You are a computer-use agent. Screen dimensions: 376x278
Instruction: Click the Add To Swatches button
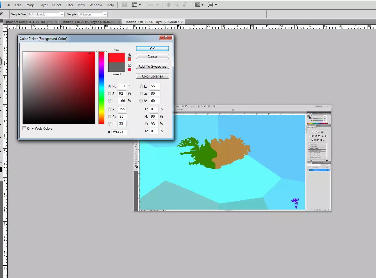point(152,67)
